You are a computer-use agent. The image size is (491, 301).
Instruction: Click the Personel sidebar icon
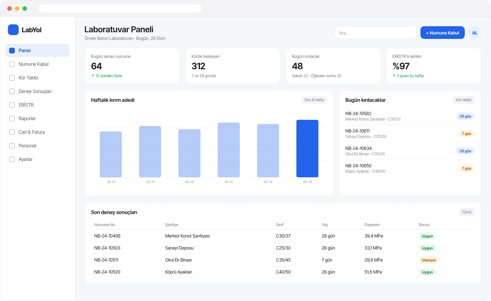(12, 146)
